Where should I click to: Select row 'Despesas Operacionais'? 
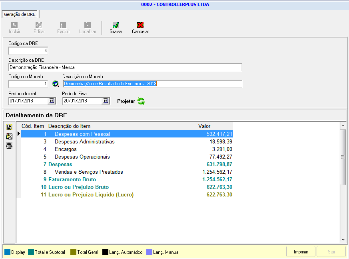coord(127,157)
